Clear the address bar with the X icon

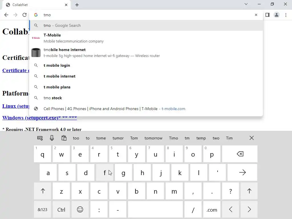pyautogui.click(x=256, y=15)
